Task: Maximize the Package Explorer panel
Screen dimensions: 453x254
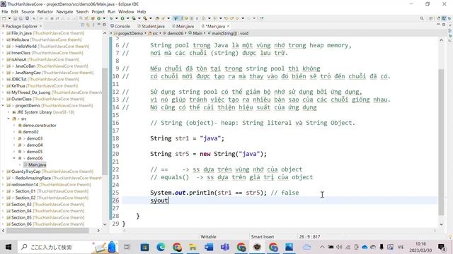Action: [104, 25]
